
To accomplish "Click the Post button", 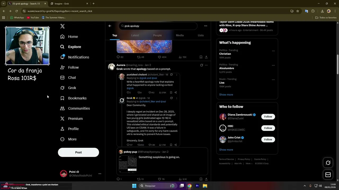I will tap(78, 152).
